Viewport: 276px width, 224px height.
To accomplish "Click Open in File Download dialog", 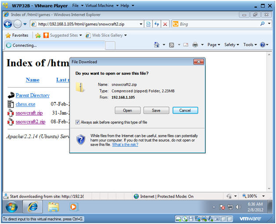I will coord(127,110).
